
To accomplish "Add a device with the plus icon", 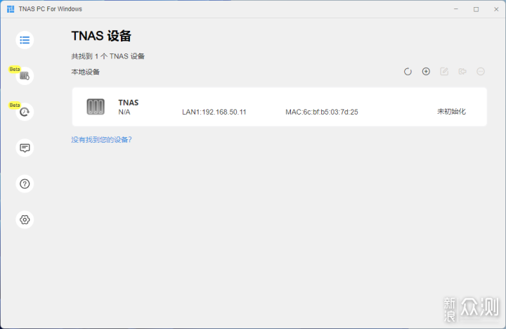I will coord(426,71).
